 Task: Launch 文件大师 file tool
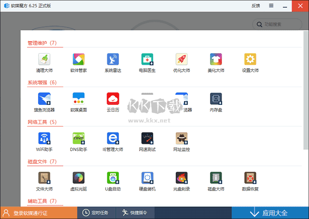coord(44,178)
